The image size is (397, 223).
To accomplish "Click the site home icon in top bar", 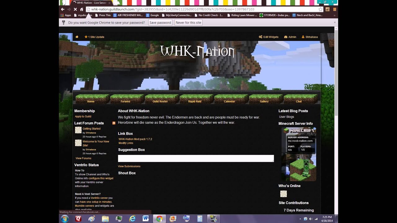I will (77, 37).
